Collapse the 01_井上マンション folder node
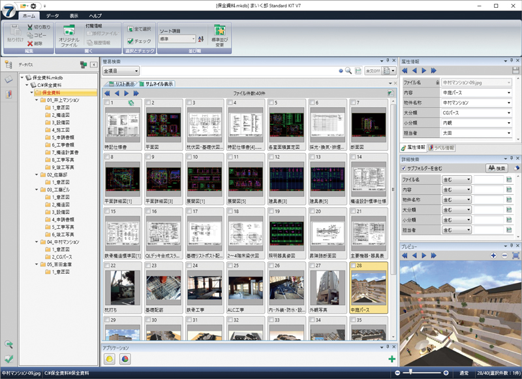This screenshot has height=379, width=522. click(36, 100)
